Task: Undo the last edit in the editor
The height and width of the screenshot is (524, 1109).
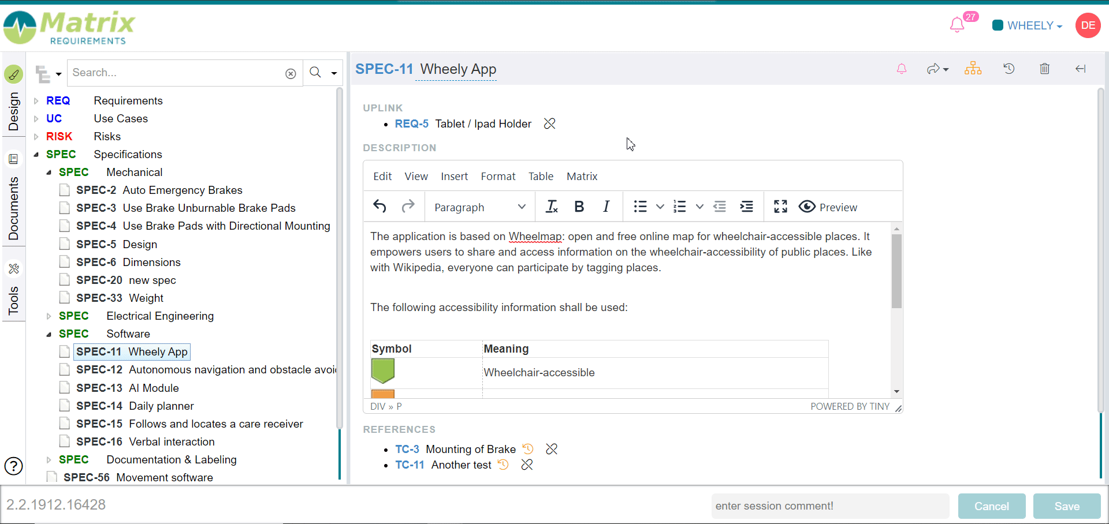Action: click(379, 207)
